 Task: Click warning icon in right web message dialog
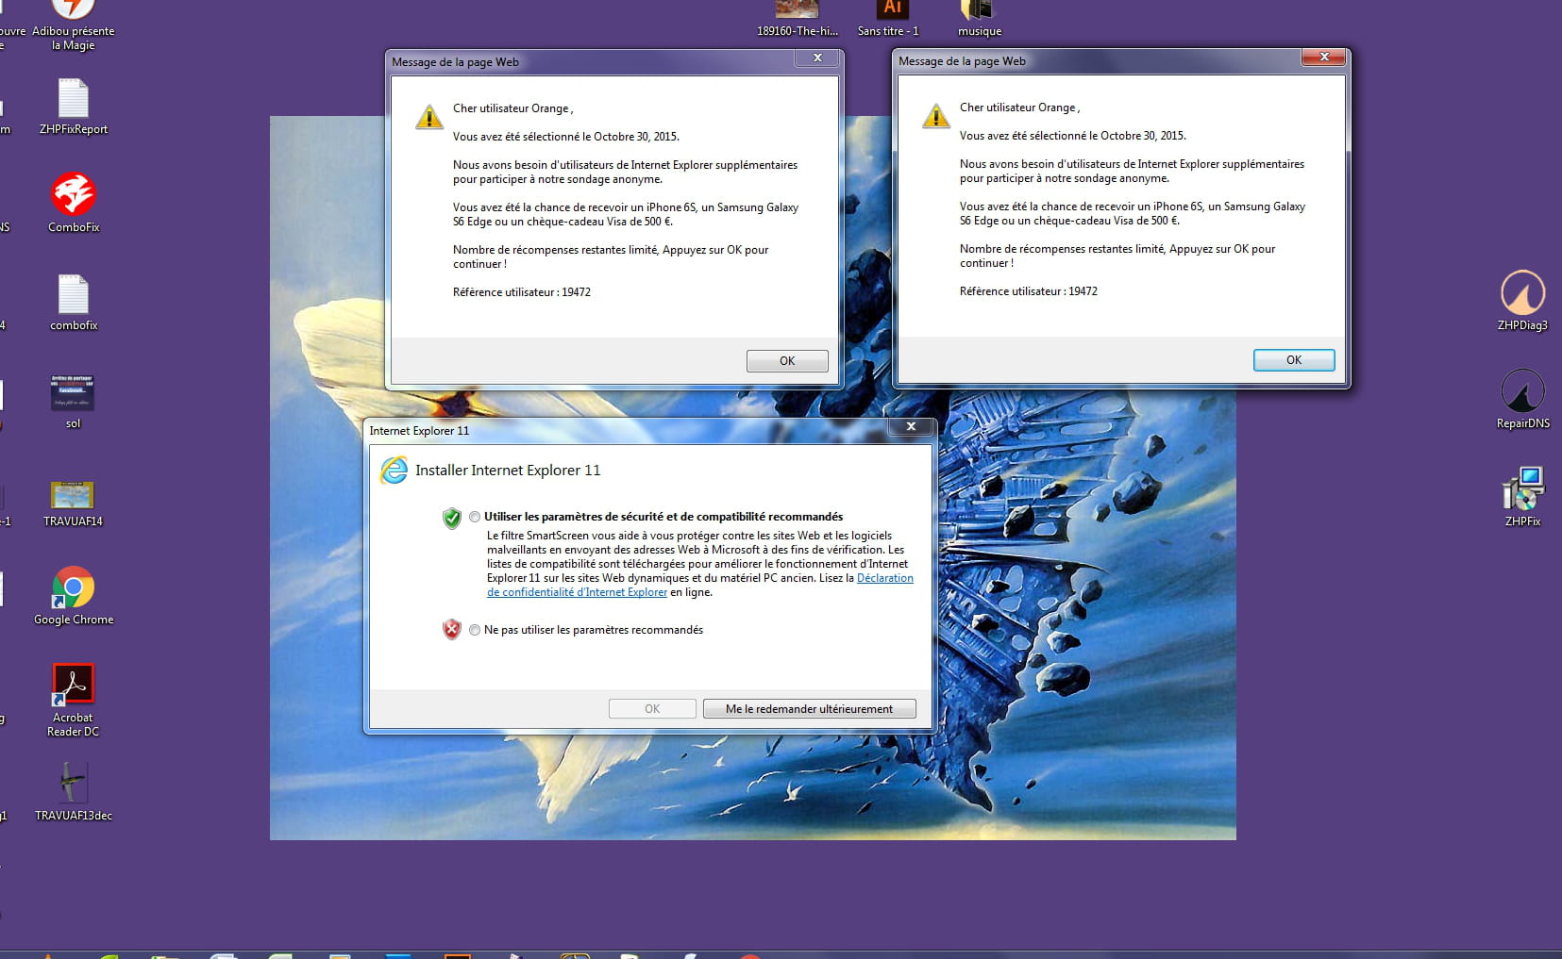(x=936, y=116)
